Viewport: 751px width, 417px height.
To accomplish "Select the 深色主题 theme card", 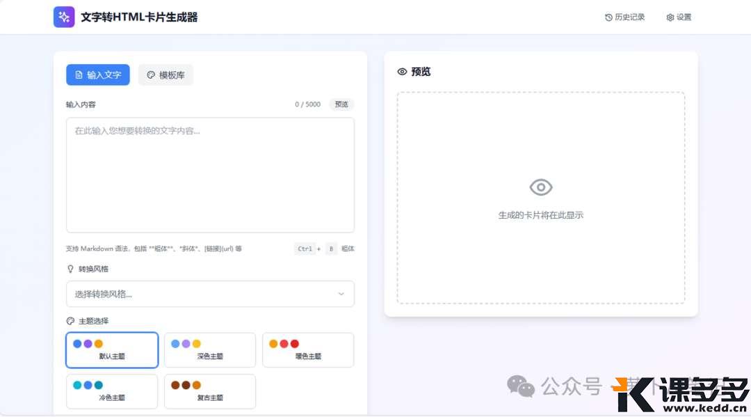I will (x=210, y=350).
